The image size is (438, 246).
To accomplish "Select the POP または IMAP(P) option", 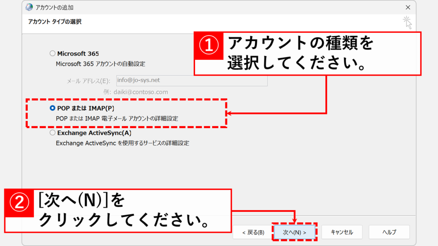I will [x=52, y=108].
